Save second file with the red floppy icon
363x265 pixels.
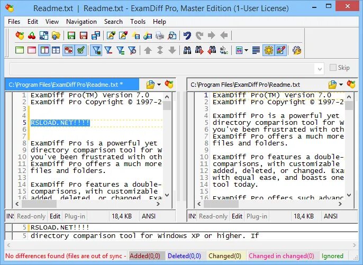(84, 35)
